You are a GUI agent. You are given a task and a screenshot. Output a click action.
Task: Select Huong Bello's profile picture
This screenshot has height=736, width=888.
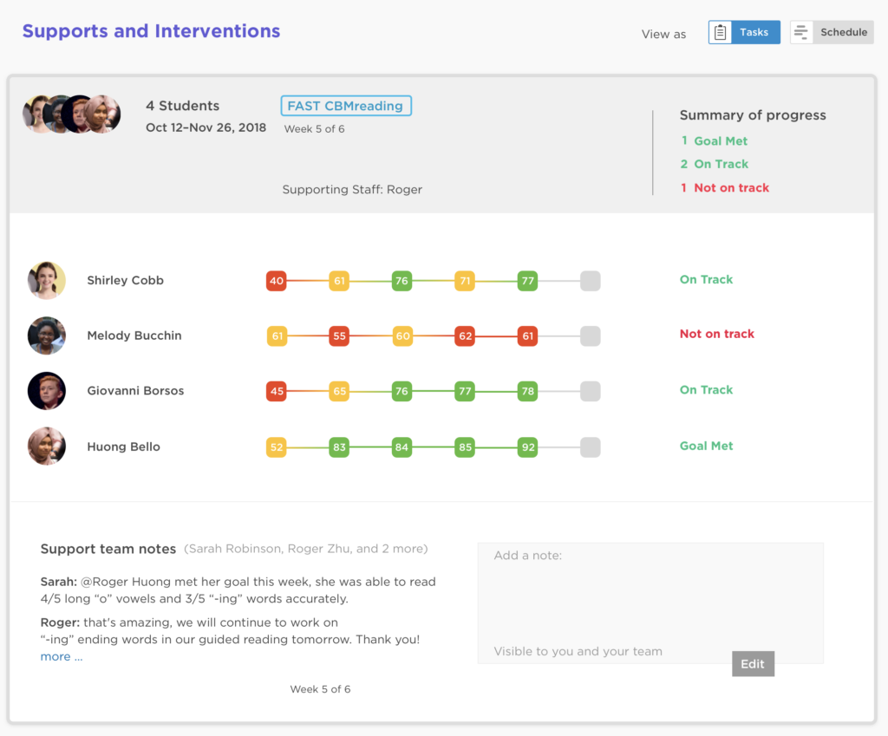pos(47,446)
